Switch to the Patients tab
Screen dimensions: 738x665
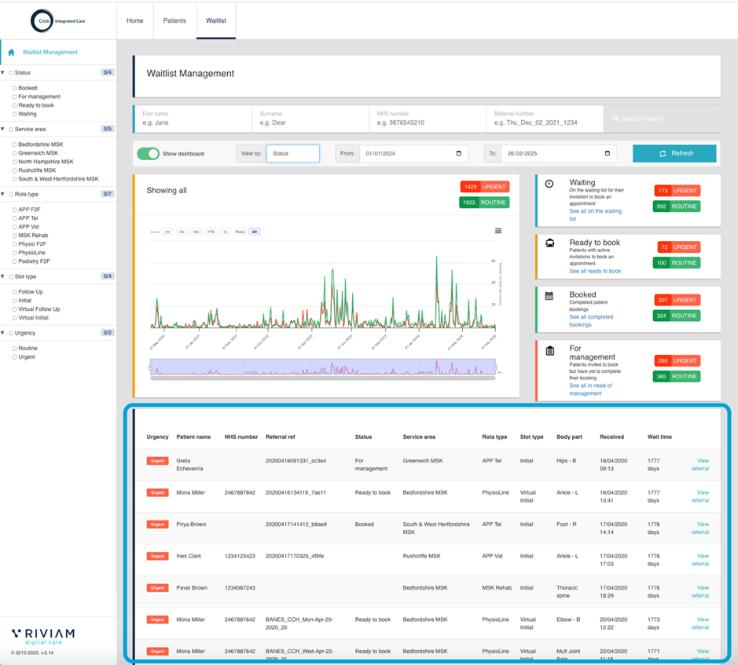pos(174,20)
